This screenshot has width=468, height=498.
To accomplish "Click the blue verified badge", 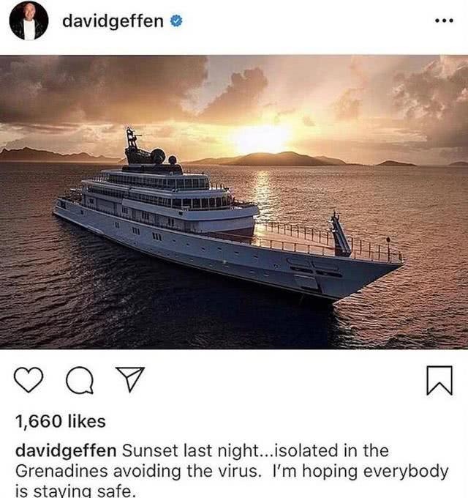I will pos(177,21).
